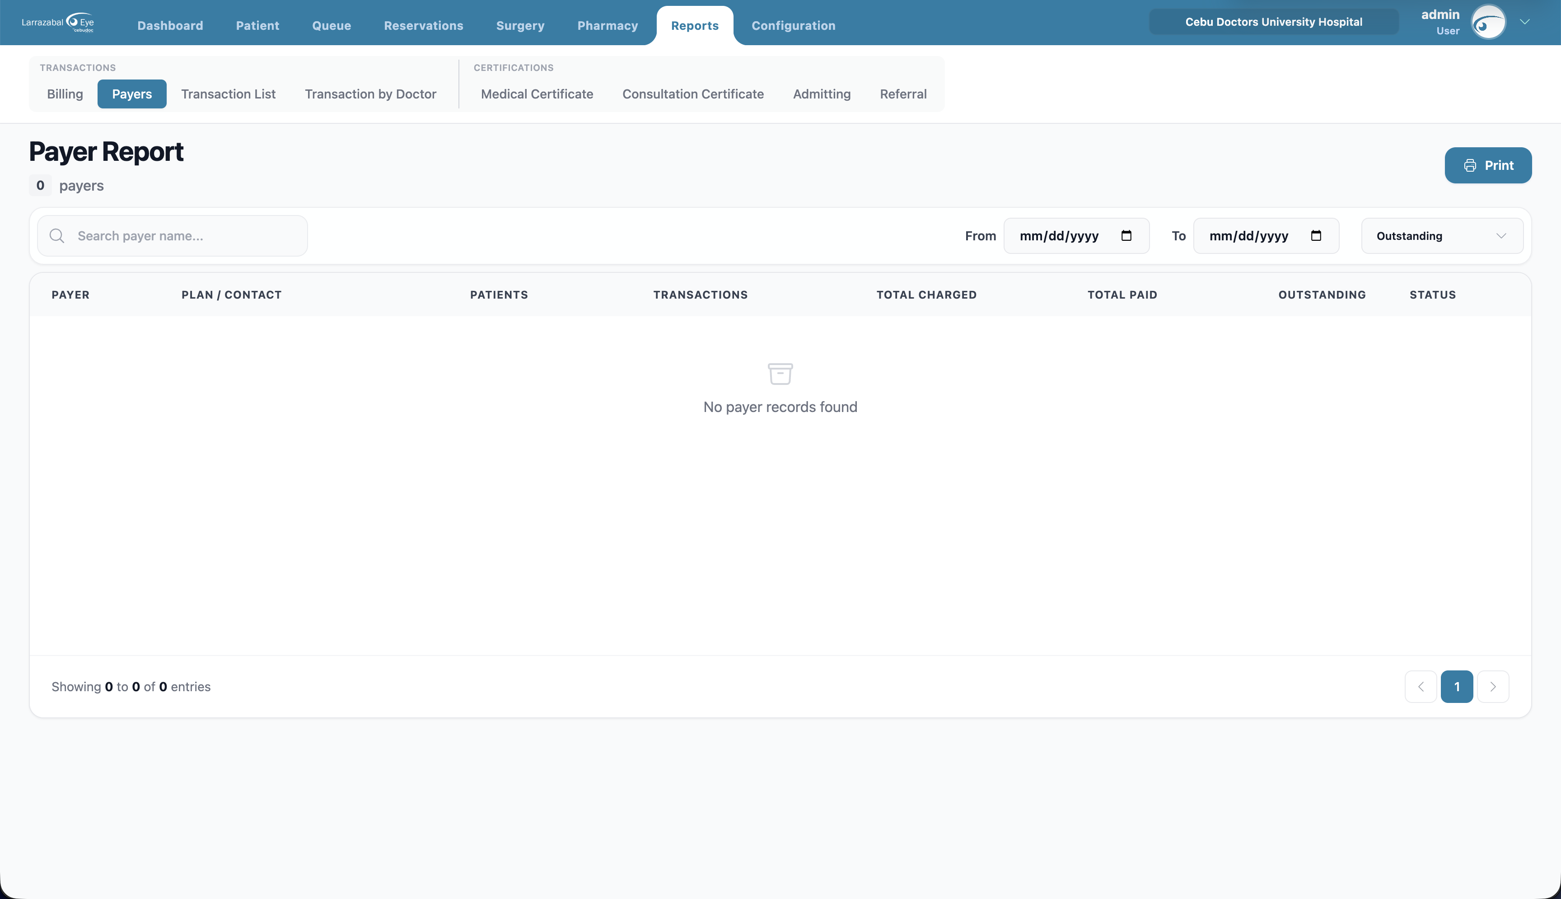Open the Queue tab
1561x899 pixels.
[332, 25]
